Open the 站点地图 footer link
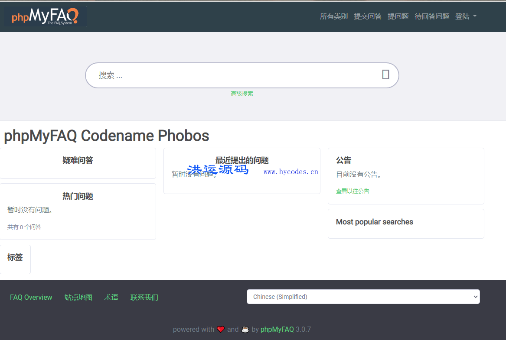 pos(78,297)
